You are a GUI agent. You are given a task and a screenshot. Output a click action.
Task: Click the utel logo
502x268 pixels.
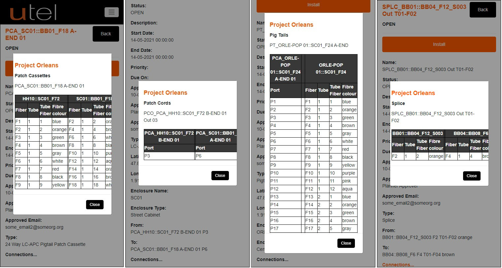coord(33,12)
